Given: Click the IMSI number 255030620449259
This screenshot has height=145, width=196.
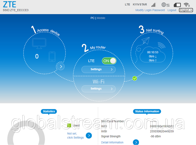Looking at the screenshot, I should click(162, 131).
